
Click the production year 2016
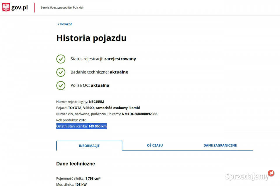pyautogui.click(x=83, y=120)
